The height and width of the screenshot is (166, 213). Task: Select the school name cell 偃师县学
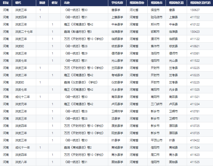[x=117, y=53]
